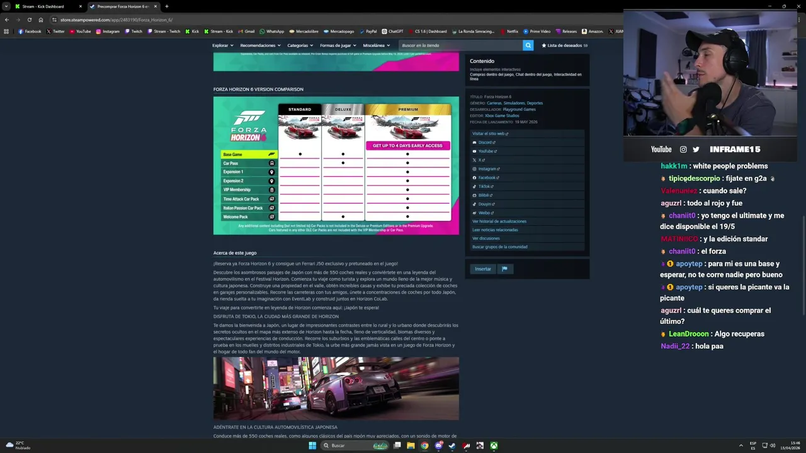Click the Forza Horizon 6 version comparison chart
Viewport: 806px width, 453px height.
336,165
